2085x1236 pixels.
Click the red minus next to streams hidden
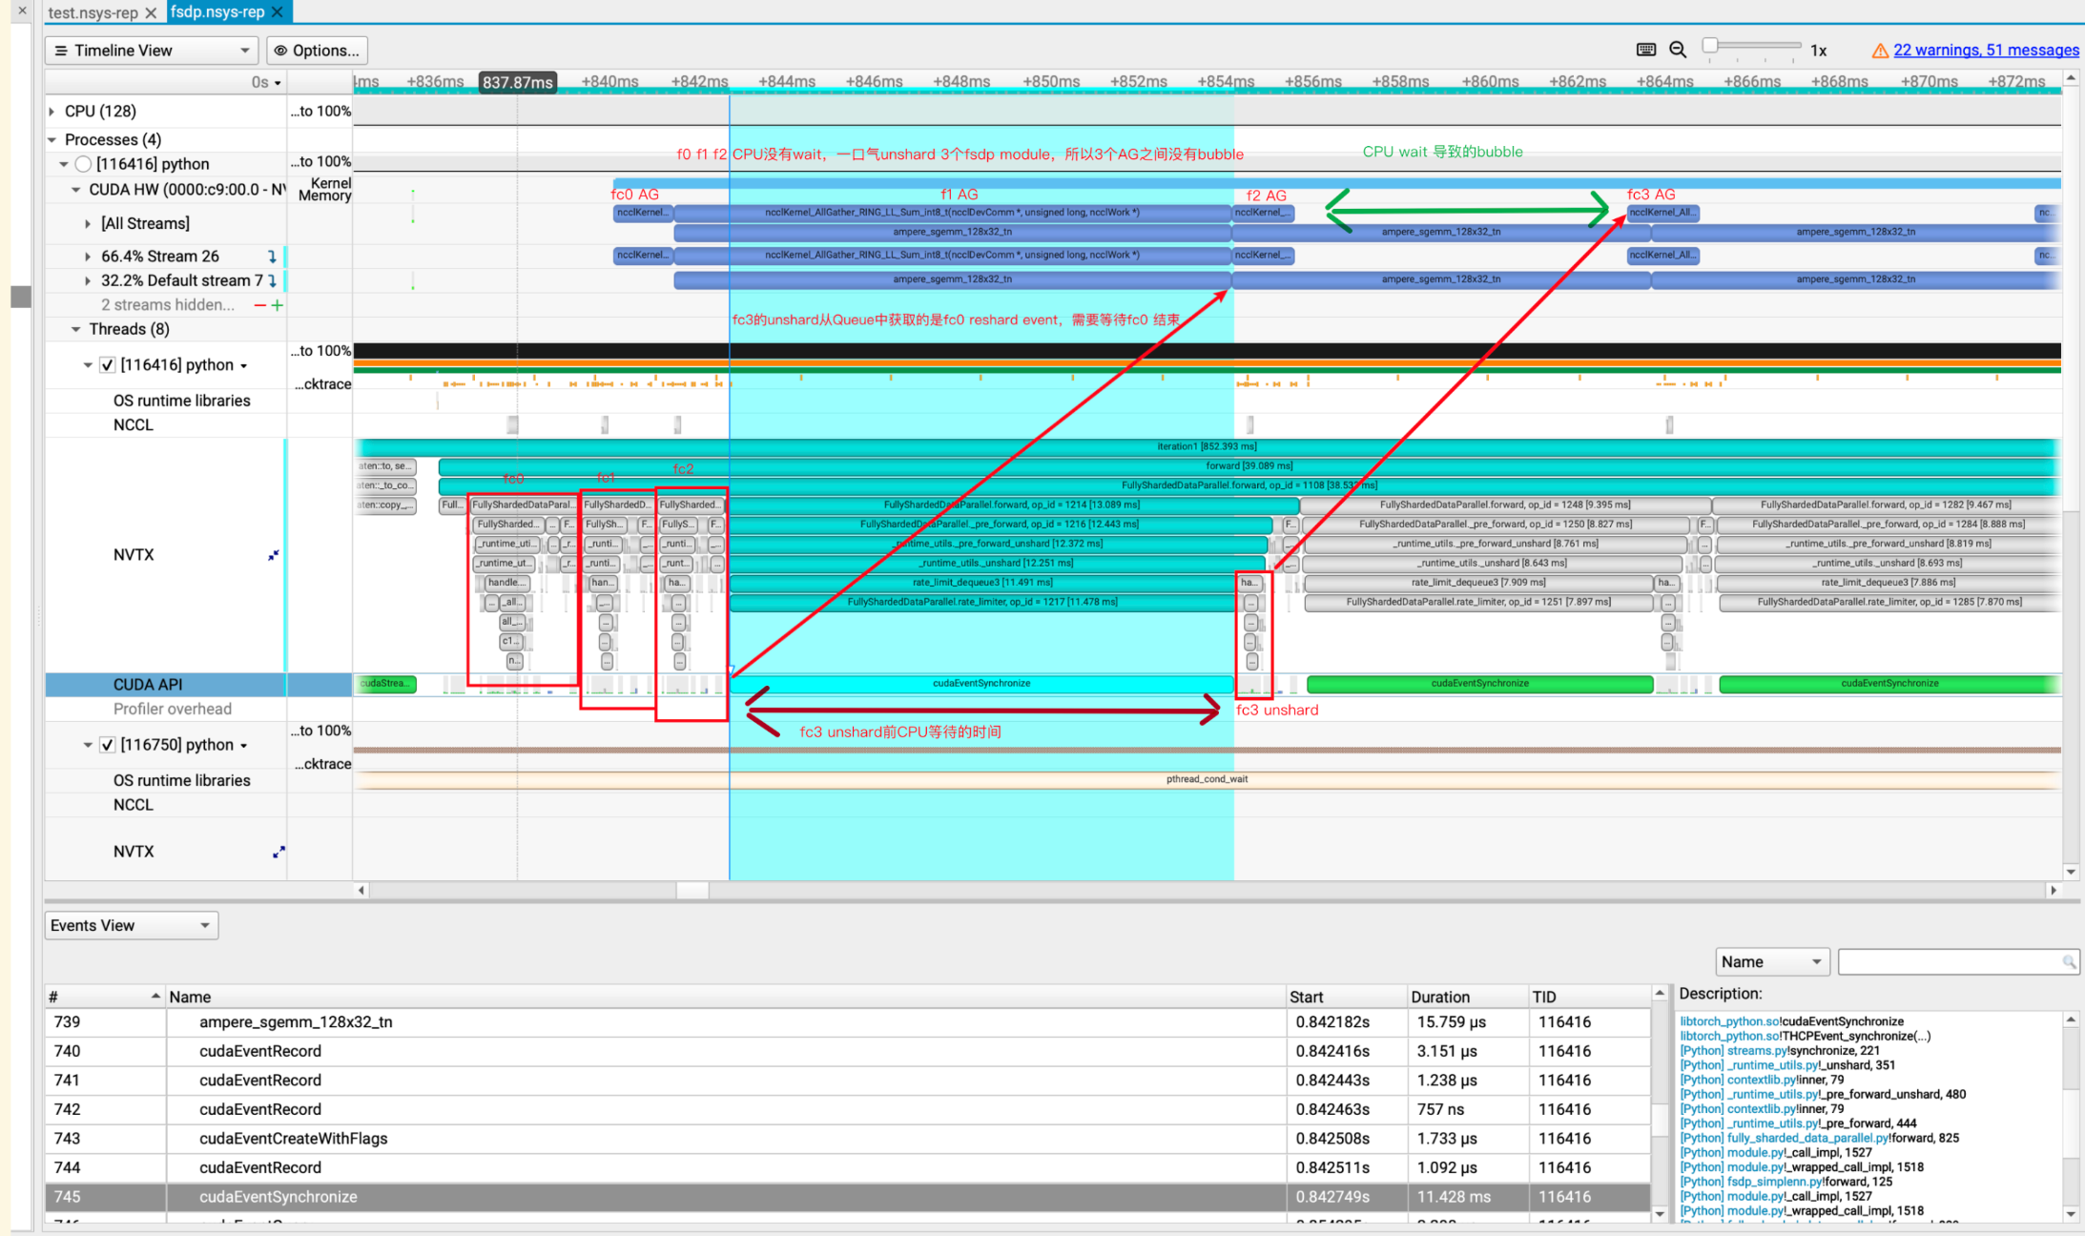(x=259, y=305)
